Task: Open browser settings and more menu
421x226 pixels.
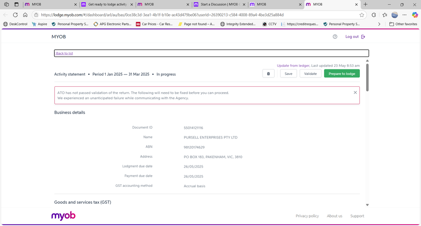Action: [405, 15]
